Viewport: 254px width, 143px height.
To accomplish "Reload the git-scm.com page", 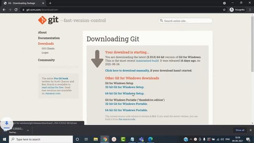I will [x=16, y=10].
